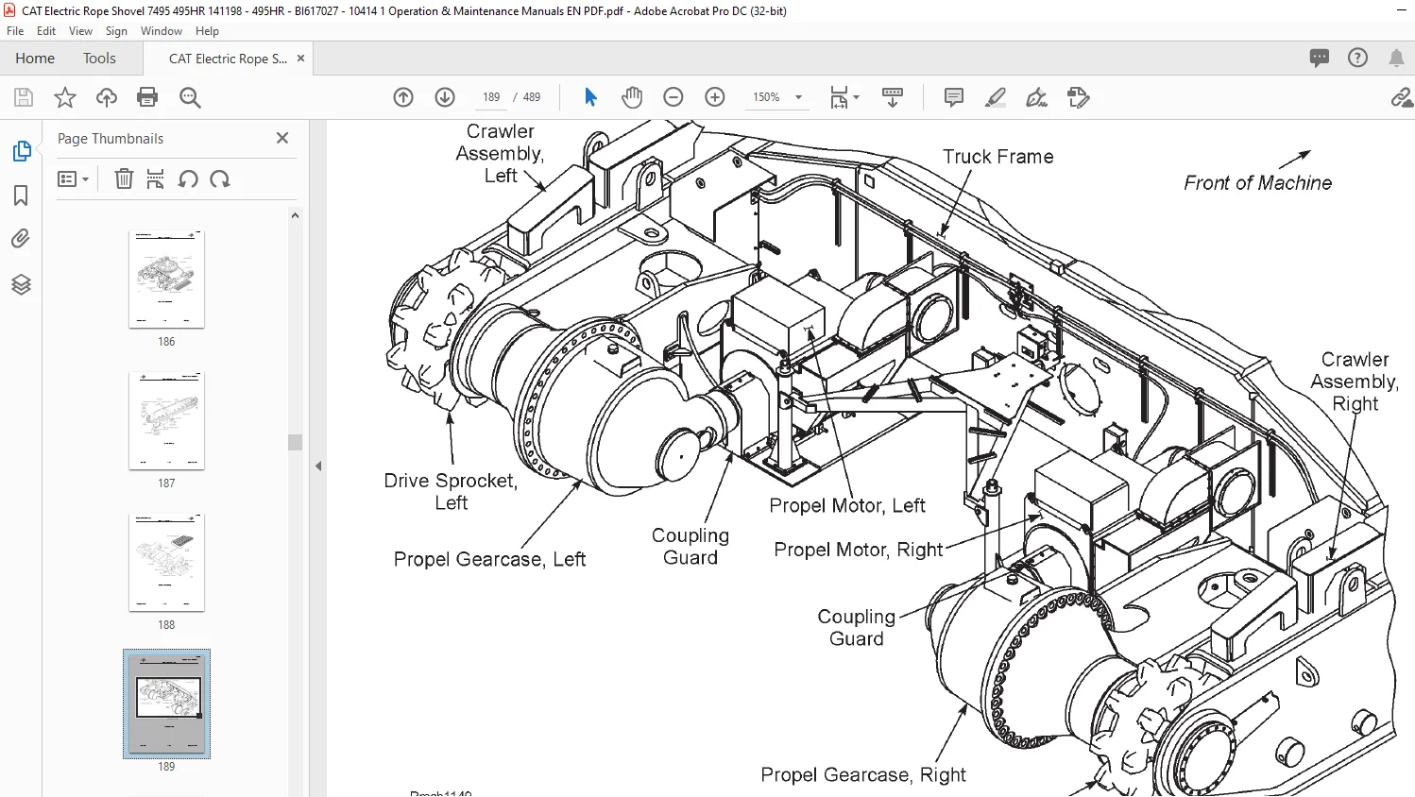The width and height of the screenshot is (1415, 797).
Task: Rotate the page clockwise
Action: 220,178
